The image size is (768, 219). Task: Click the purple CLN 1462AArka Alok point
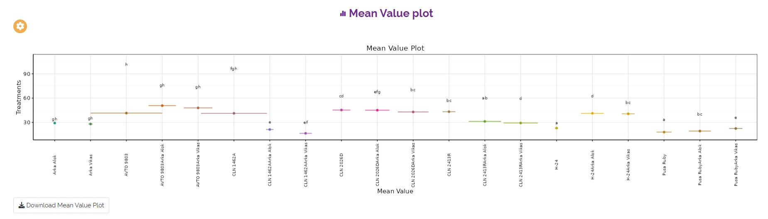(270, 129)
